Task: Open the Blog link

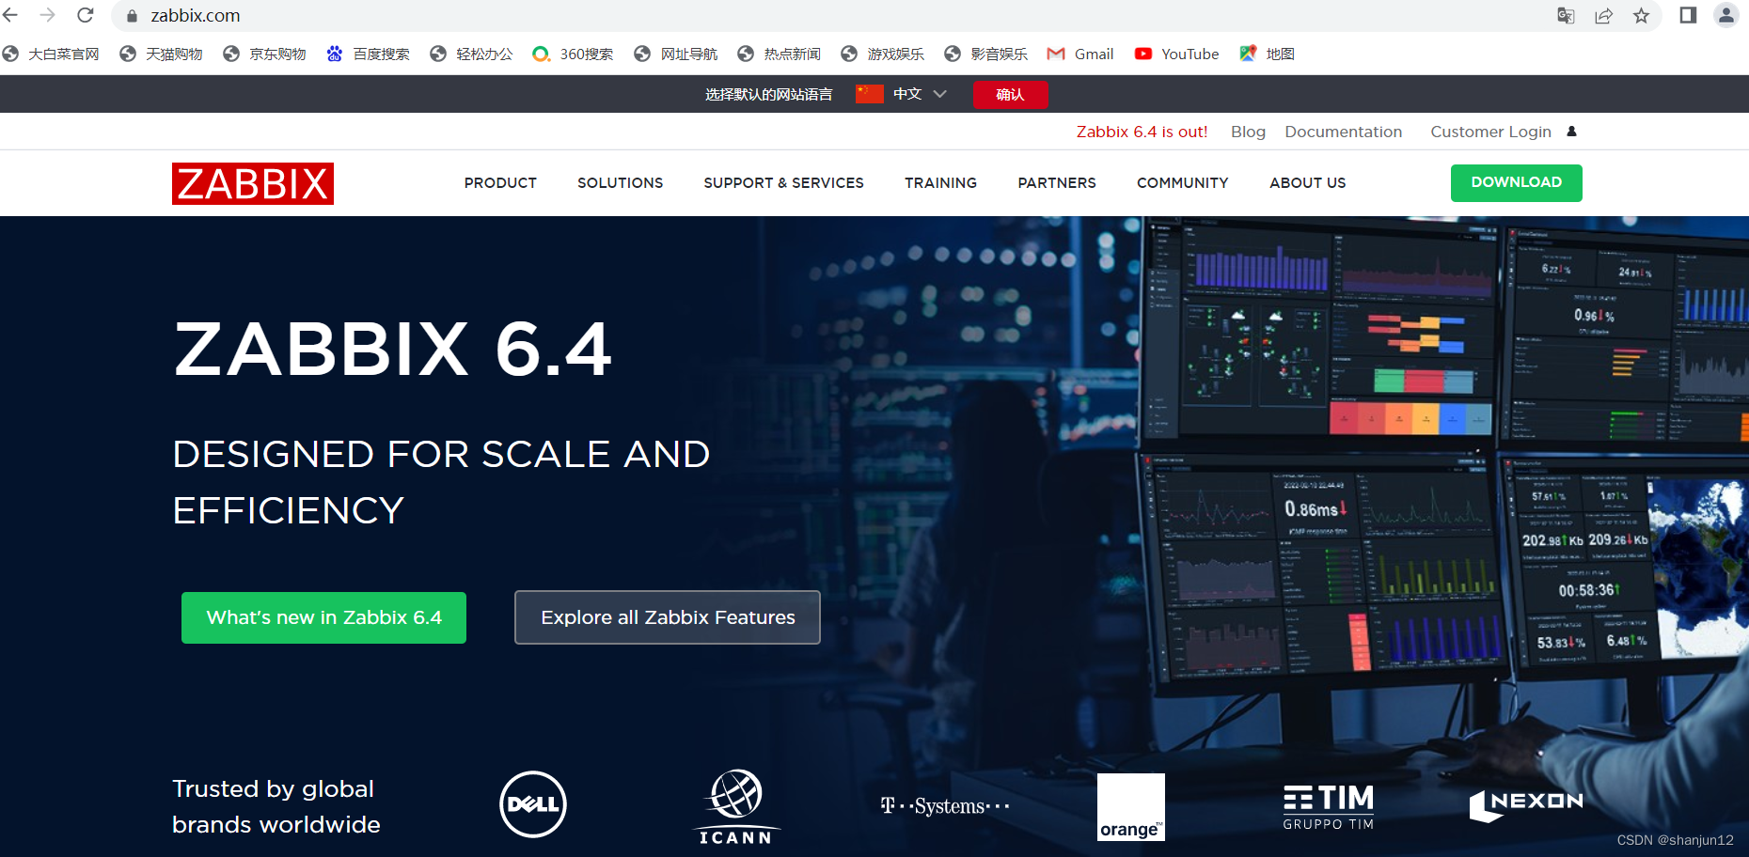Action: [x=1248, y=132]
